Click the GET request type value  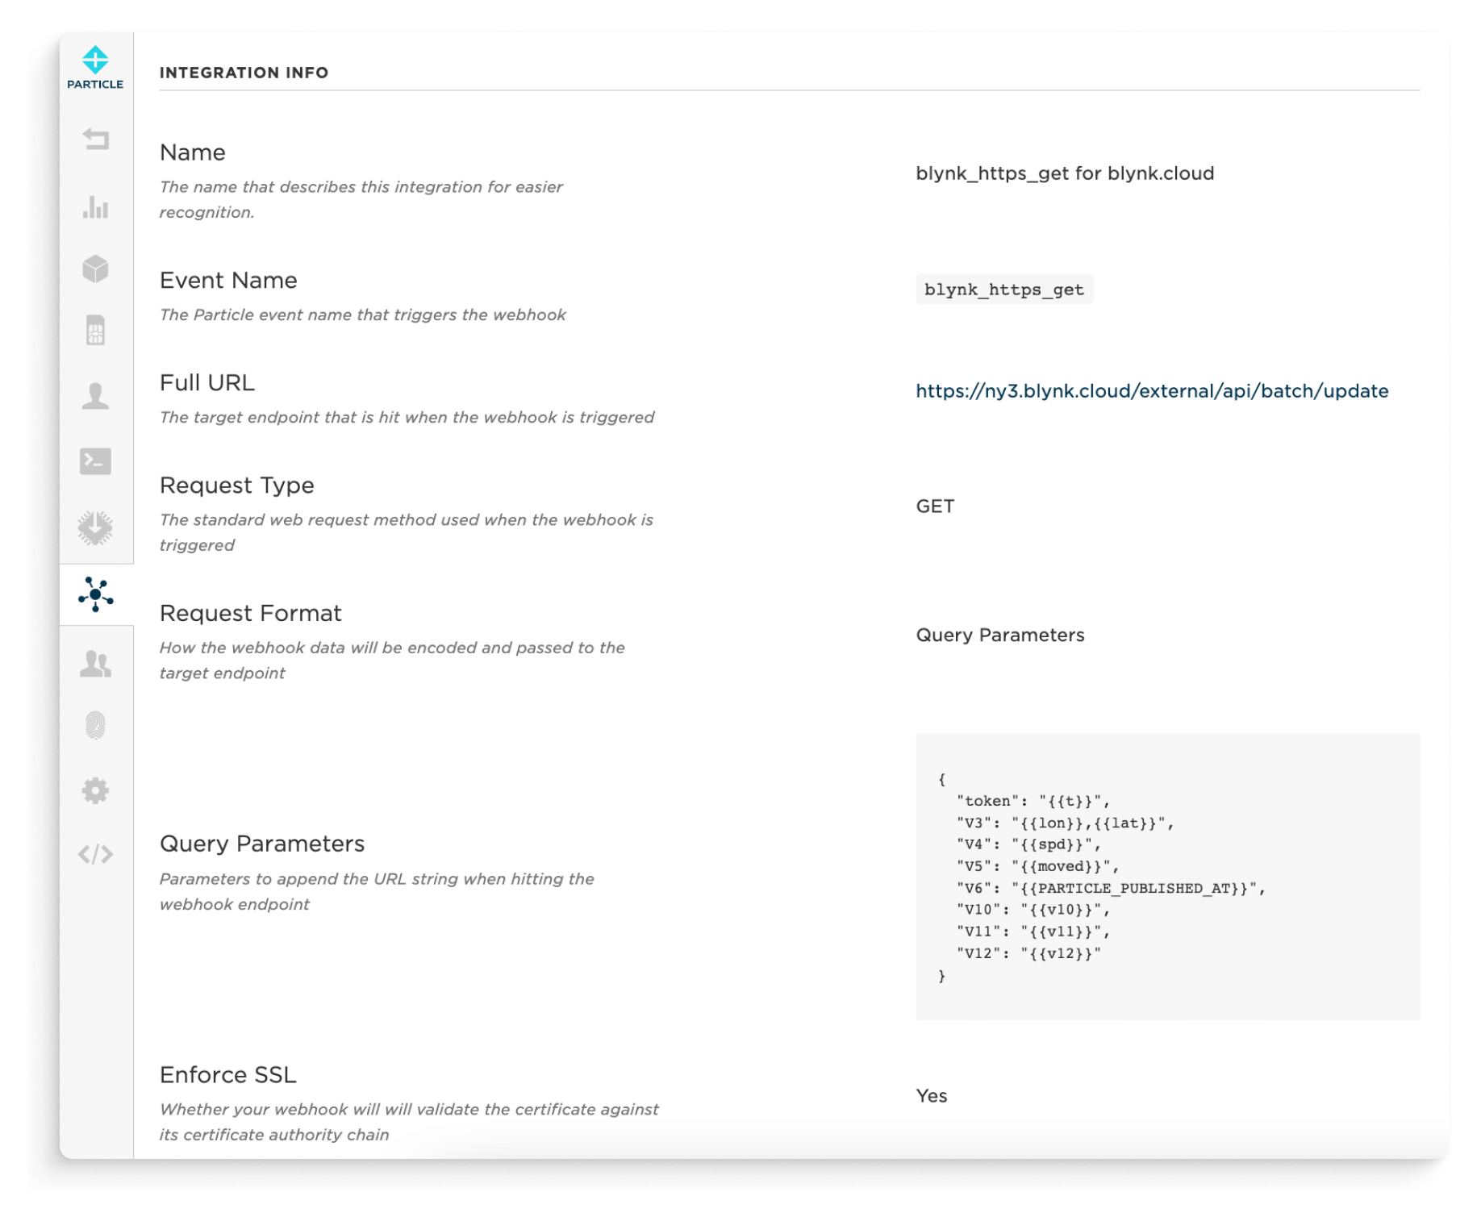(934, 506)
